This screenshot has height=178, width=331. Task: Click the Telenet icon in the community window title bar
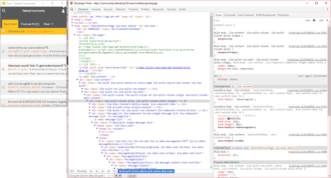point(4,3)
